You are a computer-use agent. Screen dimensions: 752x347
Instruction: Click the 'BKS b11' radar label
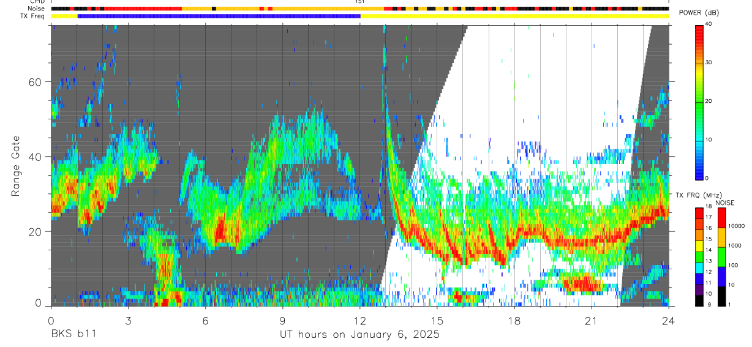(x=73, y=335)
